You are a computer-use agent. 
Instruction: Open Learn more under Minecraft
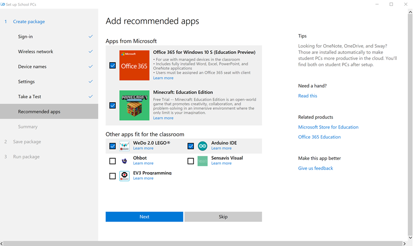pyautogui.click(x=163, y=118)
